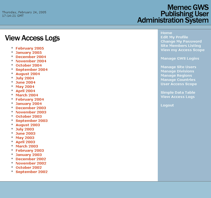View September 2002 access log
This screenshot has height=198, width=211.
[x=32, y=172]
